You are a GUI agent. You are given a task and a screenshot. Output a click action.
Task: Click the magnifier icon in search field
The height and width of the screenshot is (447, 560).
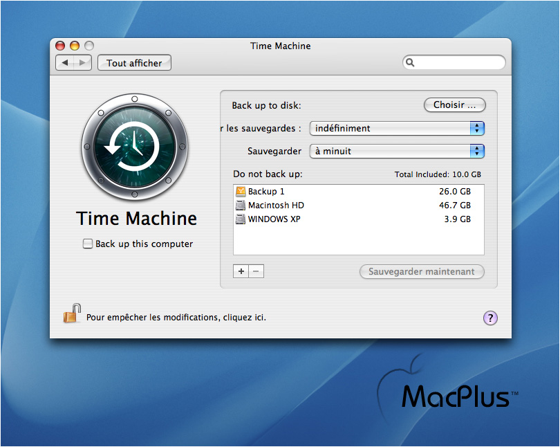point(410,62)
